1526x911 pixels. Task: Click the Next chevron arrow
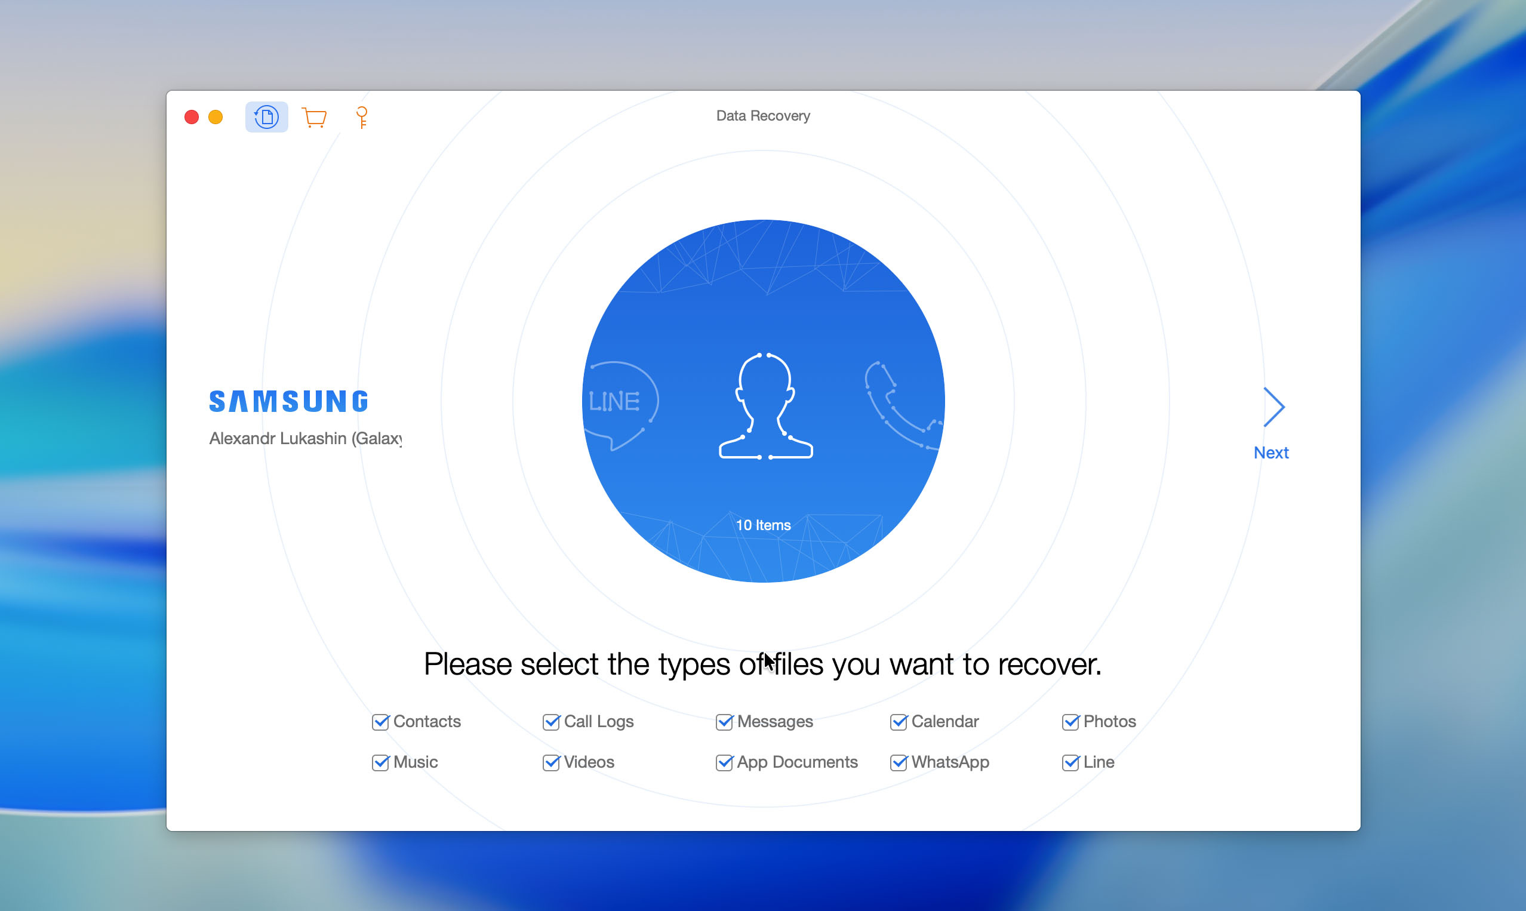1273,407
